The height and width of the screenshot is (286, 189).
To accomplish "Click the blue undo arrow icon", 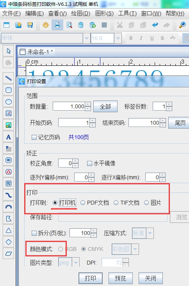I will tap(155, 25).
